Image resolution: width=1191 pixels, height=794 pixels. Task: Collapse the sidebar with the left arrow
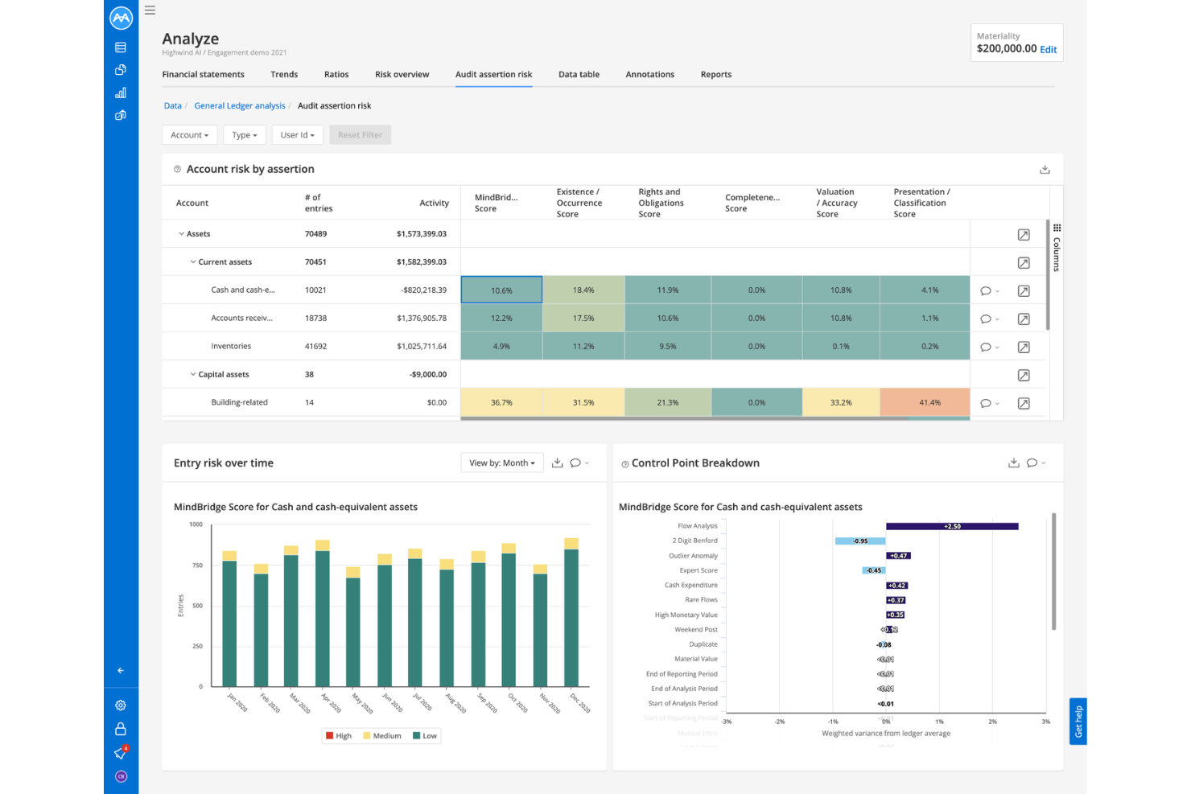tap(121, 670)
